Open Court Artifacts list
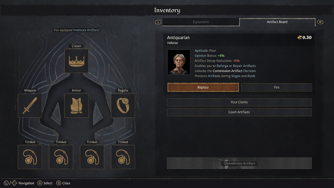The width and height of the screenshot is (334, 188). pyautogui.click(x=239, y=112)
